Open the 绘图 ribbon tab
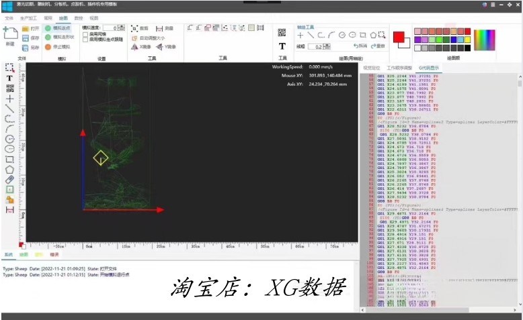 point(63,18)
